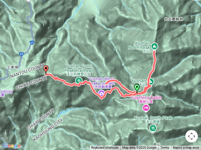Open the Yushan West Peak Lookout camera icon
The image size is (201, 150).
pos(101,93)
